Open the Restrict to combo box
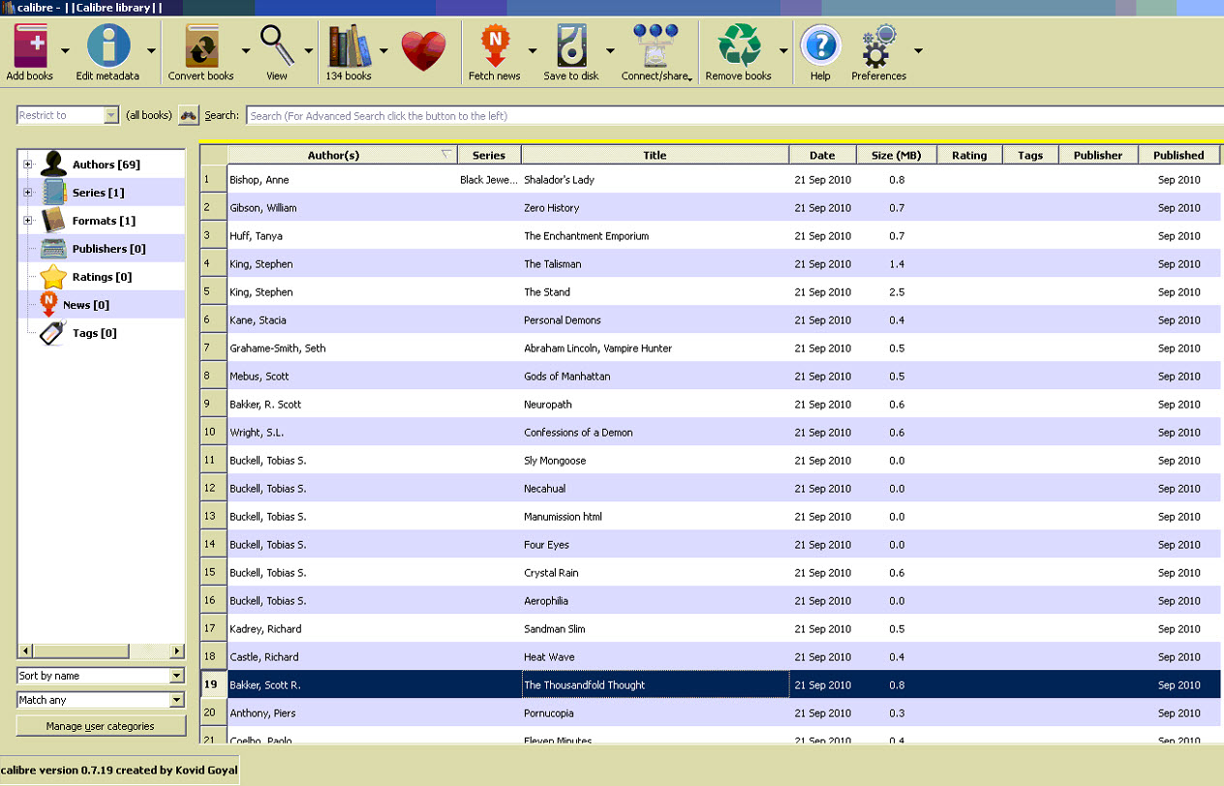 pos(68,115)
